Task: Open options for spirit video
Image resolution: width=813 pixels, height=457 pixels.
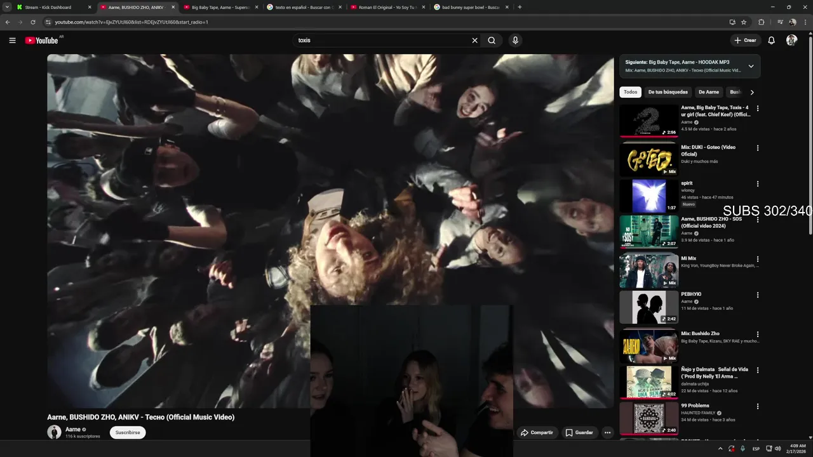Action: 757,184
